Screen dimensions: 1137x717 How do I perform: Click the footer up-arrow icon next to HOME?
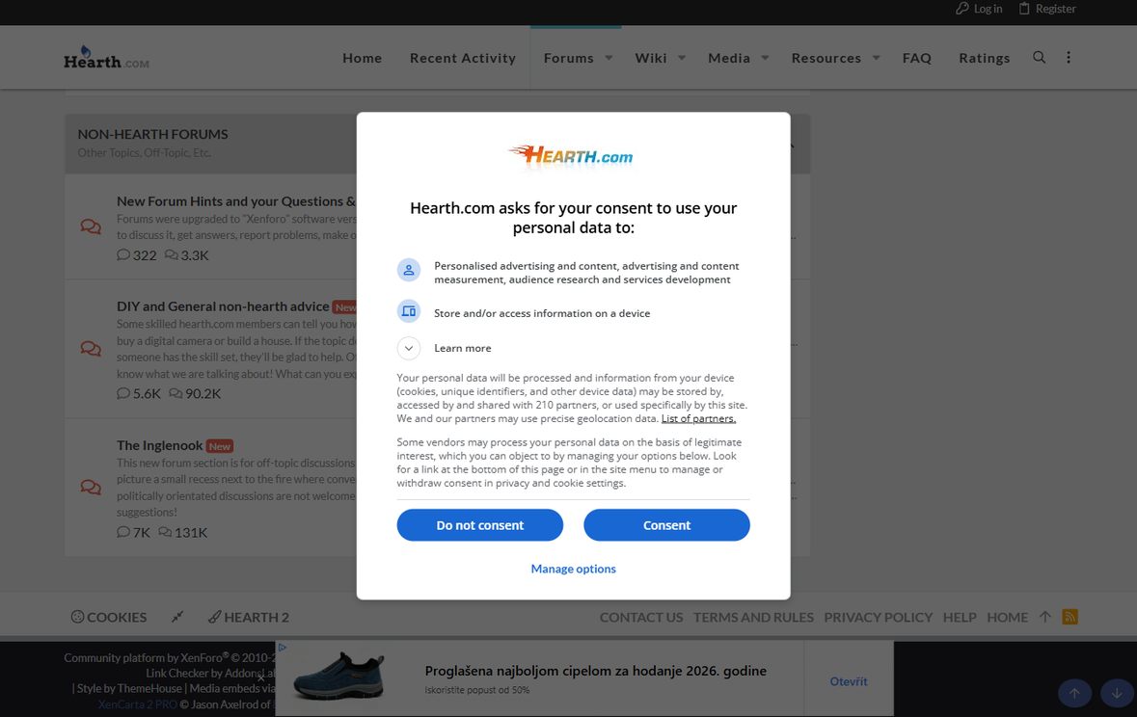[x=1045, y=616]
